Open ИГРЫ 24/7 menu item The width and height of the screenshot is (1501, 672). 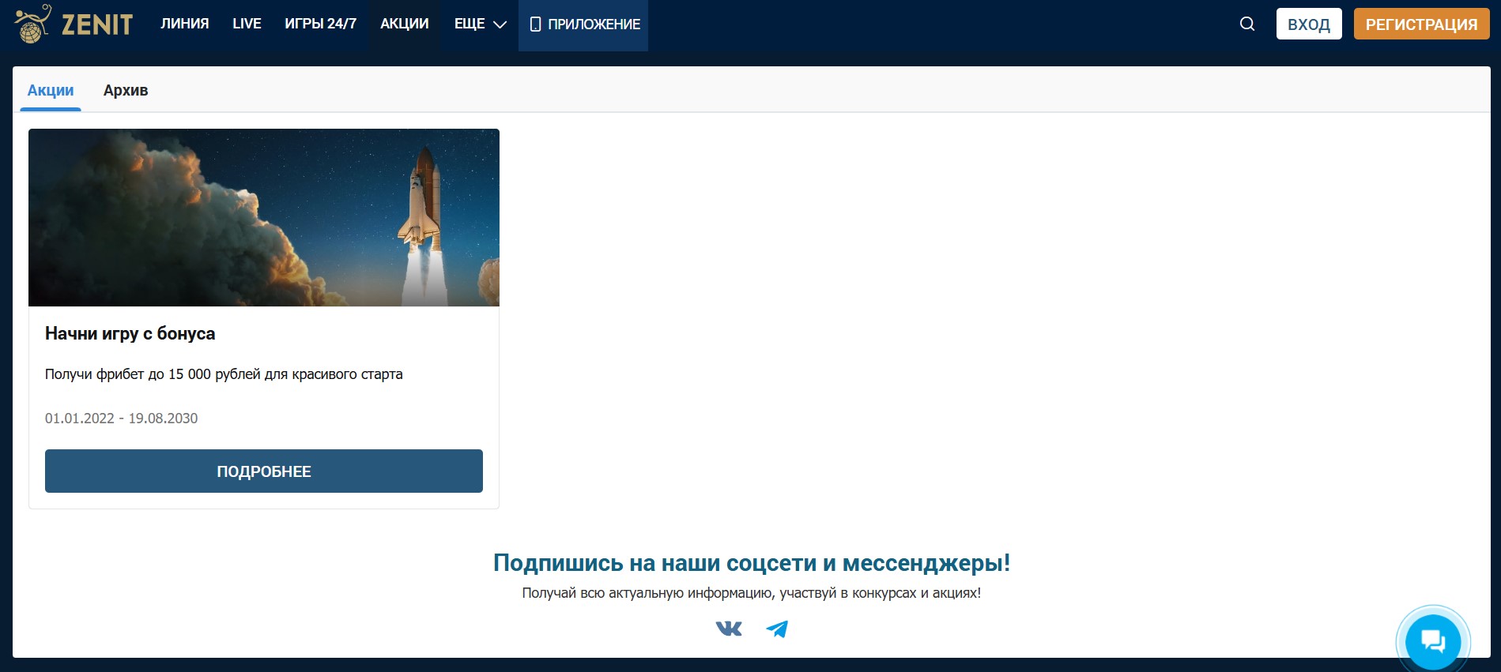320,24
